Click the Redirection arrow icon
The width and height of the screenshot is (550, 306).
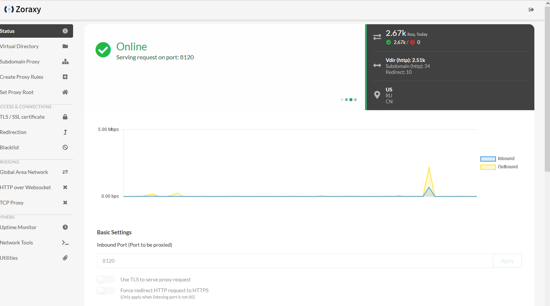[65, 132]
